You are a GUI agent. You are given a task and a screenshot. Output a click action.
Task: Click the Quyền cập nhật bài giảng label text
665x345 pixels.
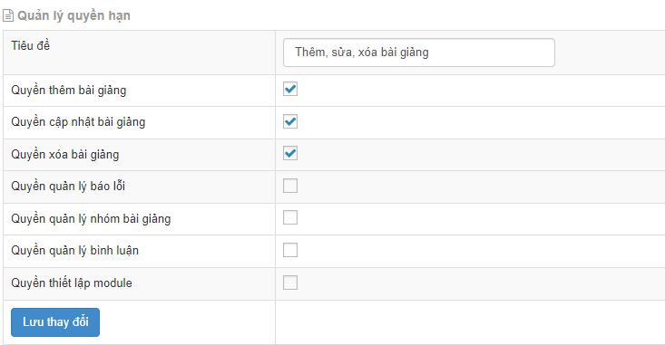78,122
